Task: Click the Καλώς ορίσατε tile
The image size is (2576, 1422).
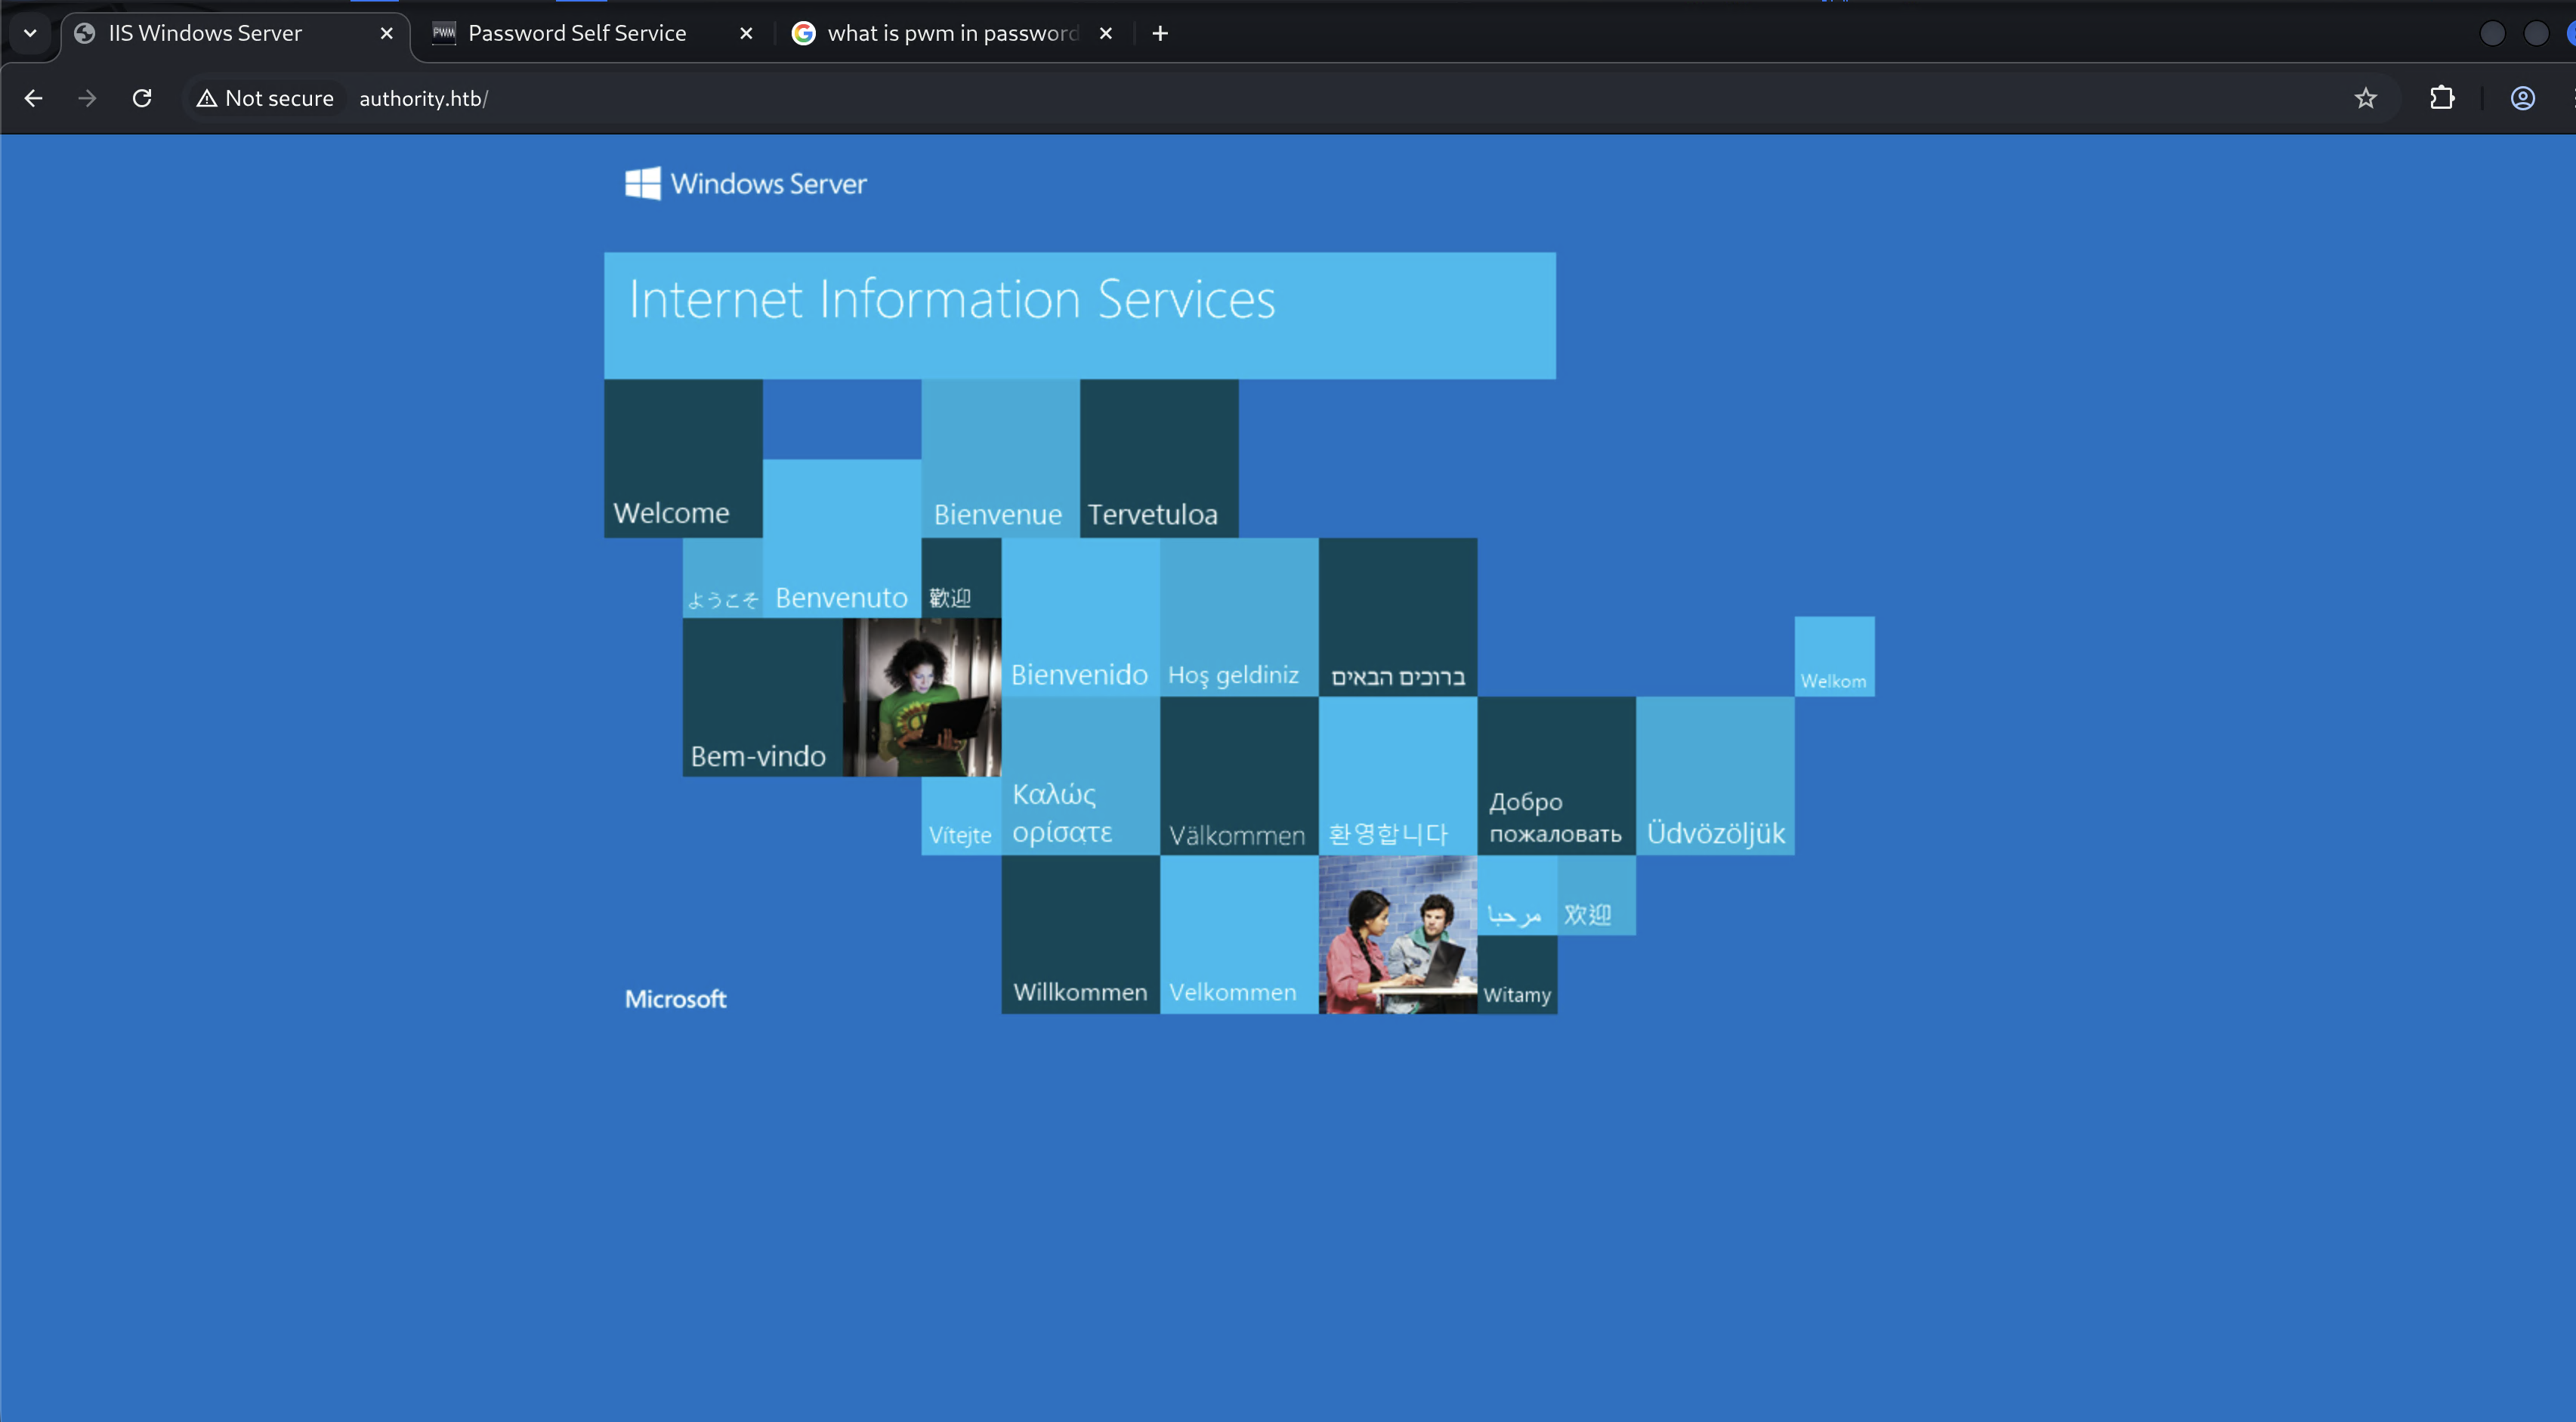Action: point(1080,776)
